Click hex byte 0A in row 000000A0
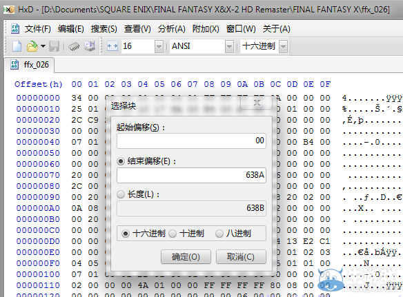 (x=77, y=208)
